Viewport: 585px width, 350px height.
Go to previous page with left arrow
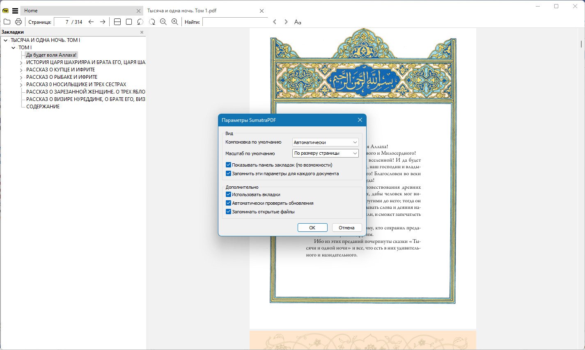coord(91,22)
